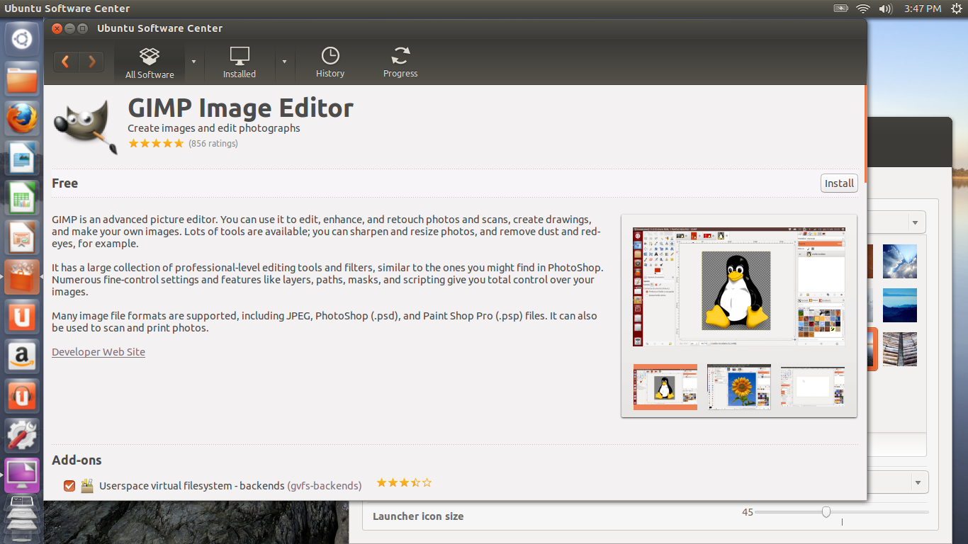This screenshot has width=968, height=544.
Task: Open the volume indicator in top panel
Action: [x=885, y=8]
